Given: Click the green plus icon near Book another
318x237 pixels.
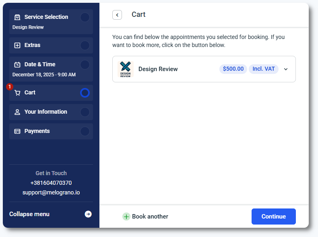Looking at the screenshot, I should [x=126, y=217].
